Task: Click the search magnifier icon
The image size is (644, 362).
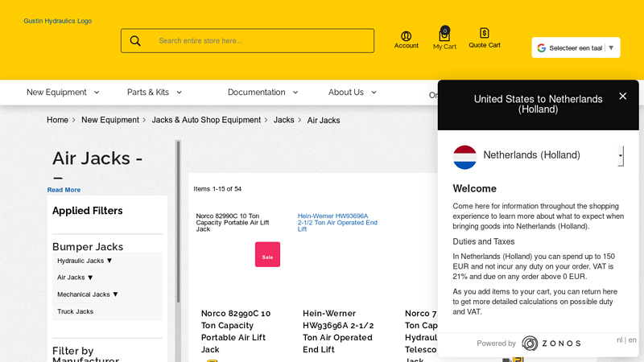Action: [135, 41]
